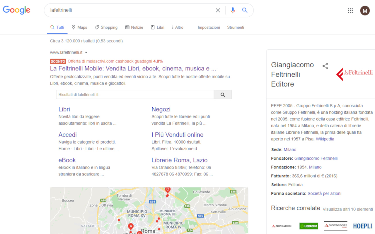Click the Giangiacomo Feltrinelli founder link
This screenshot has height=234, width=375.
[x=316, y=158]
